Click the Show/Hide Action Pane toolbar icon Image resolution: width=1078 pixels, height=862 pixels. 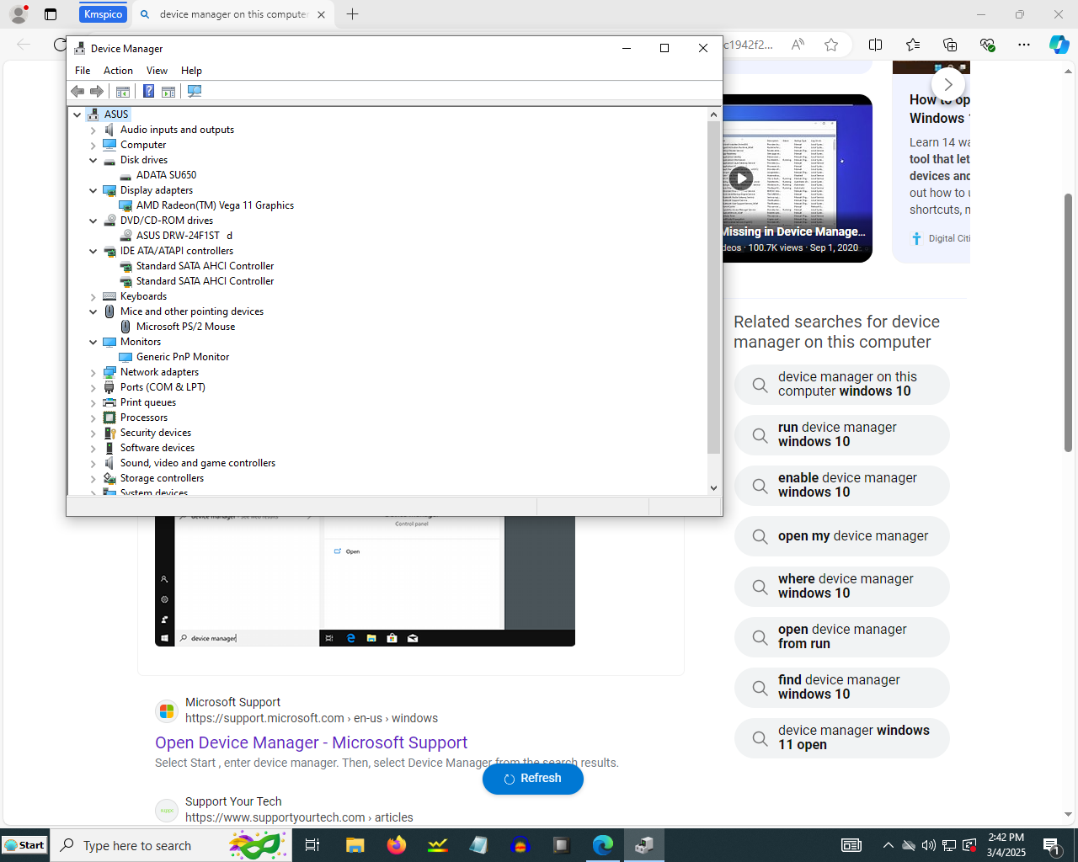coord(168,91)
